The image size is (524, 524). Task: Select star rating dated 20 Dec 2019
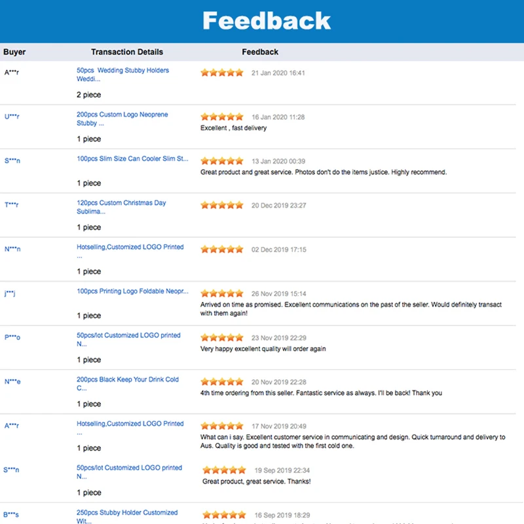tap(222, 206)
